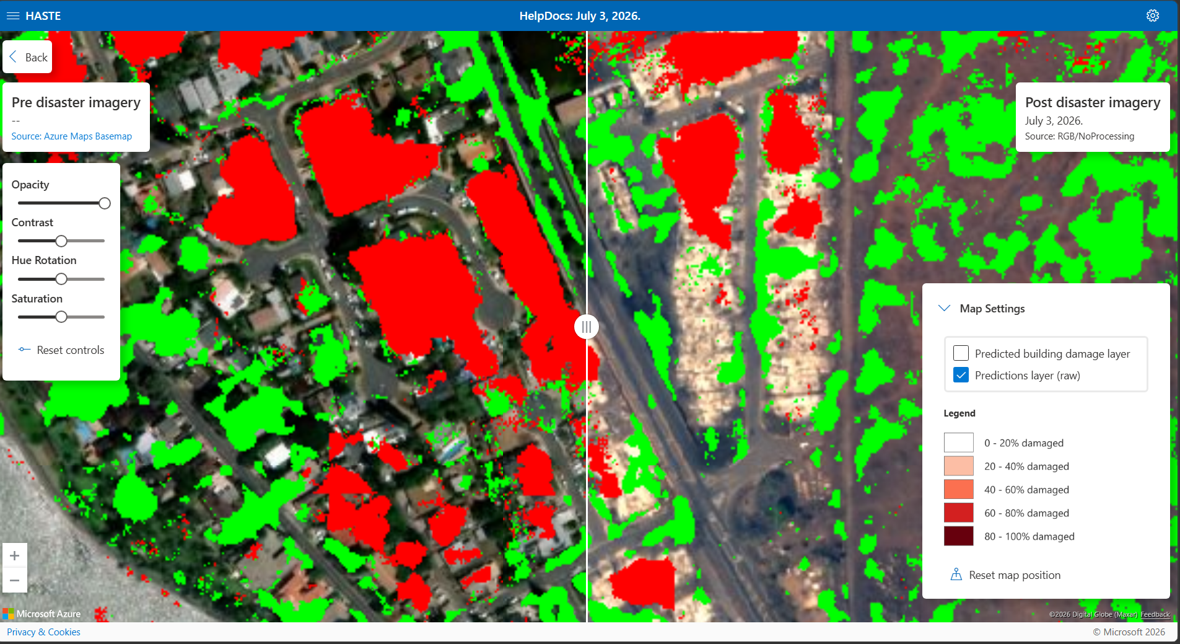Open the Privacy & Cookies link
This screenshot has height=644, width=1180.
[x=43, y=632]
